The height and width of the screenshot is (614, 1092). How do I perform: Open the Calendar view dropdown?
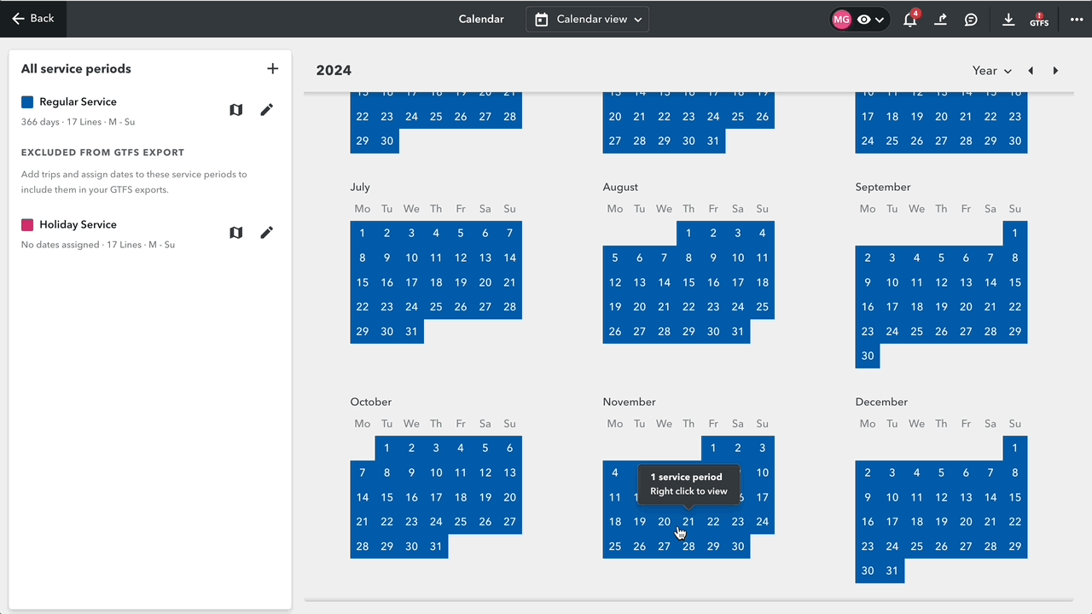pos(587,19)
